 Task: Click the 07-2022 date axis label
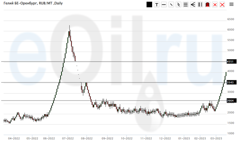[x=68, y=138]
